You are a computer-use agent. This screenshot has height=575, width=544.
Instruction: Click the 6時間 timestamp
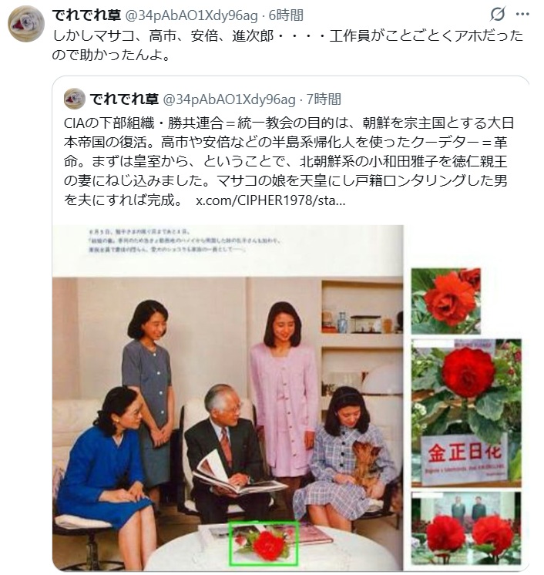click(286, 15)
